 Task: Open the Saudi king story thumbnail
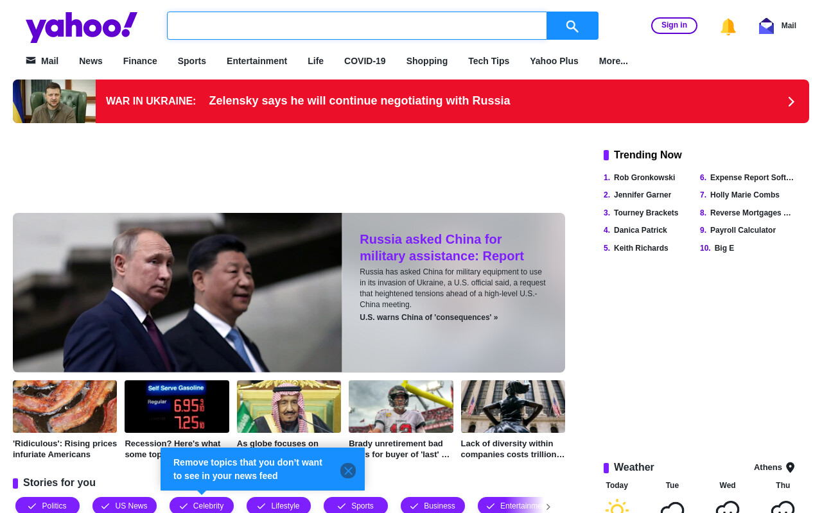(x=289, y=407)
